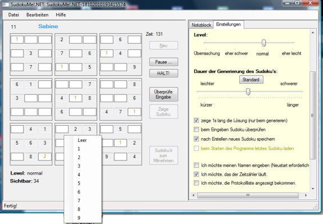Toggle 'Ich möchte, das der Zeitzähler läuft' checkbox
This screenshot has height=224, width=323.
pyautogui.click(x=196, y=174)
